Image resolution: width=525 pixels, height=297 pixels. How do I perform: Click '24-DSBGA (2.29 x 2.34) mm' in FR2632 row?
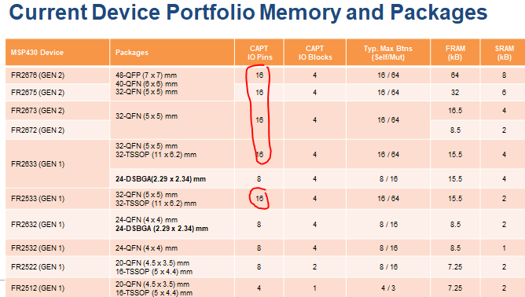point(162,229)
